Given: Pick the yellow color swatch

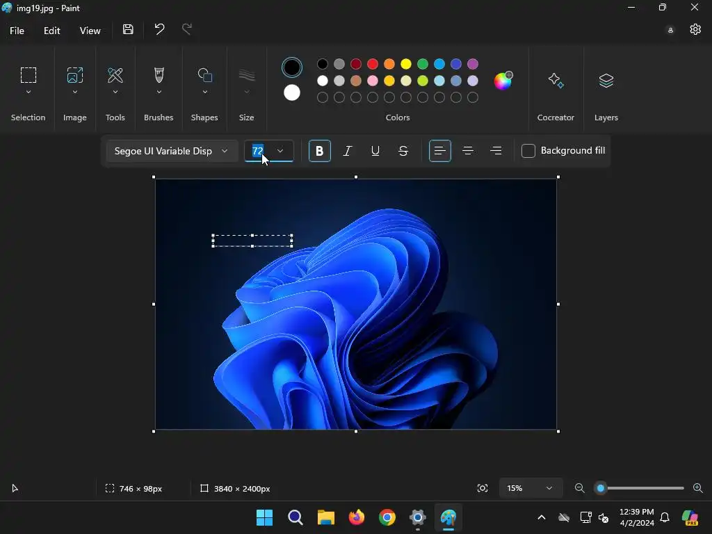Looking at the screenshot, I should tap(406, 64).
